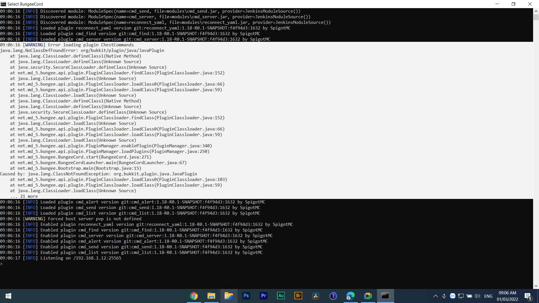
Task: Open the clock and date flyout
Action: pyautogui.click(x=507, y=296)
